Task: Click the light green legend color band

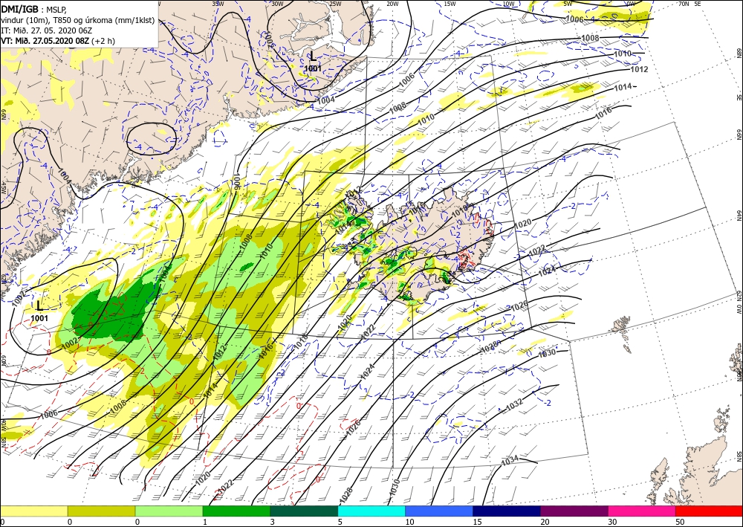Action: click(x=169, y=511)
